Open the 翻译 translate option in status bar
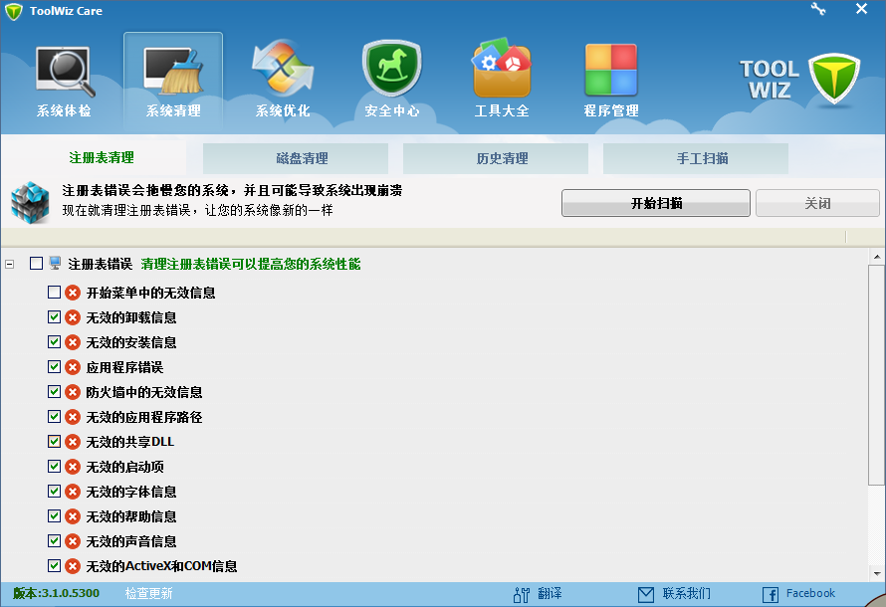The width and height of the screenshot is (886, 607). pyautogui.click(x=548, y=592)
